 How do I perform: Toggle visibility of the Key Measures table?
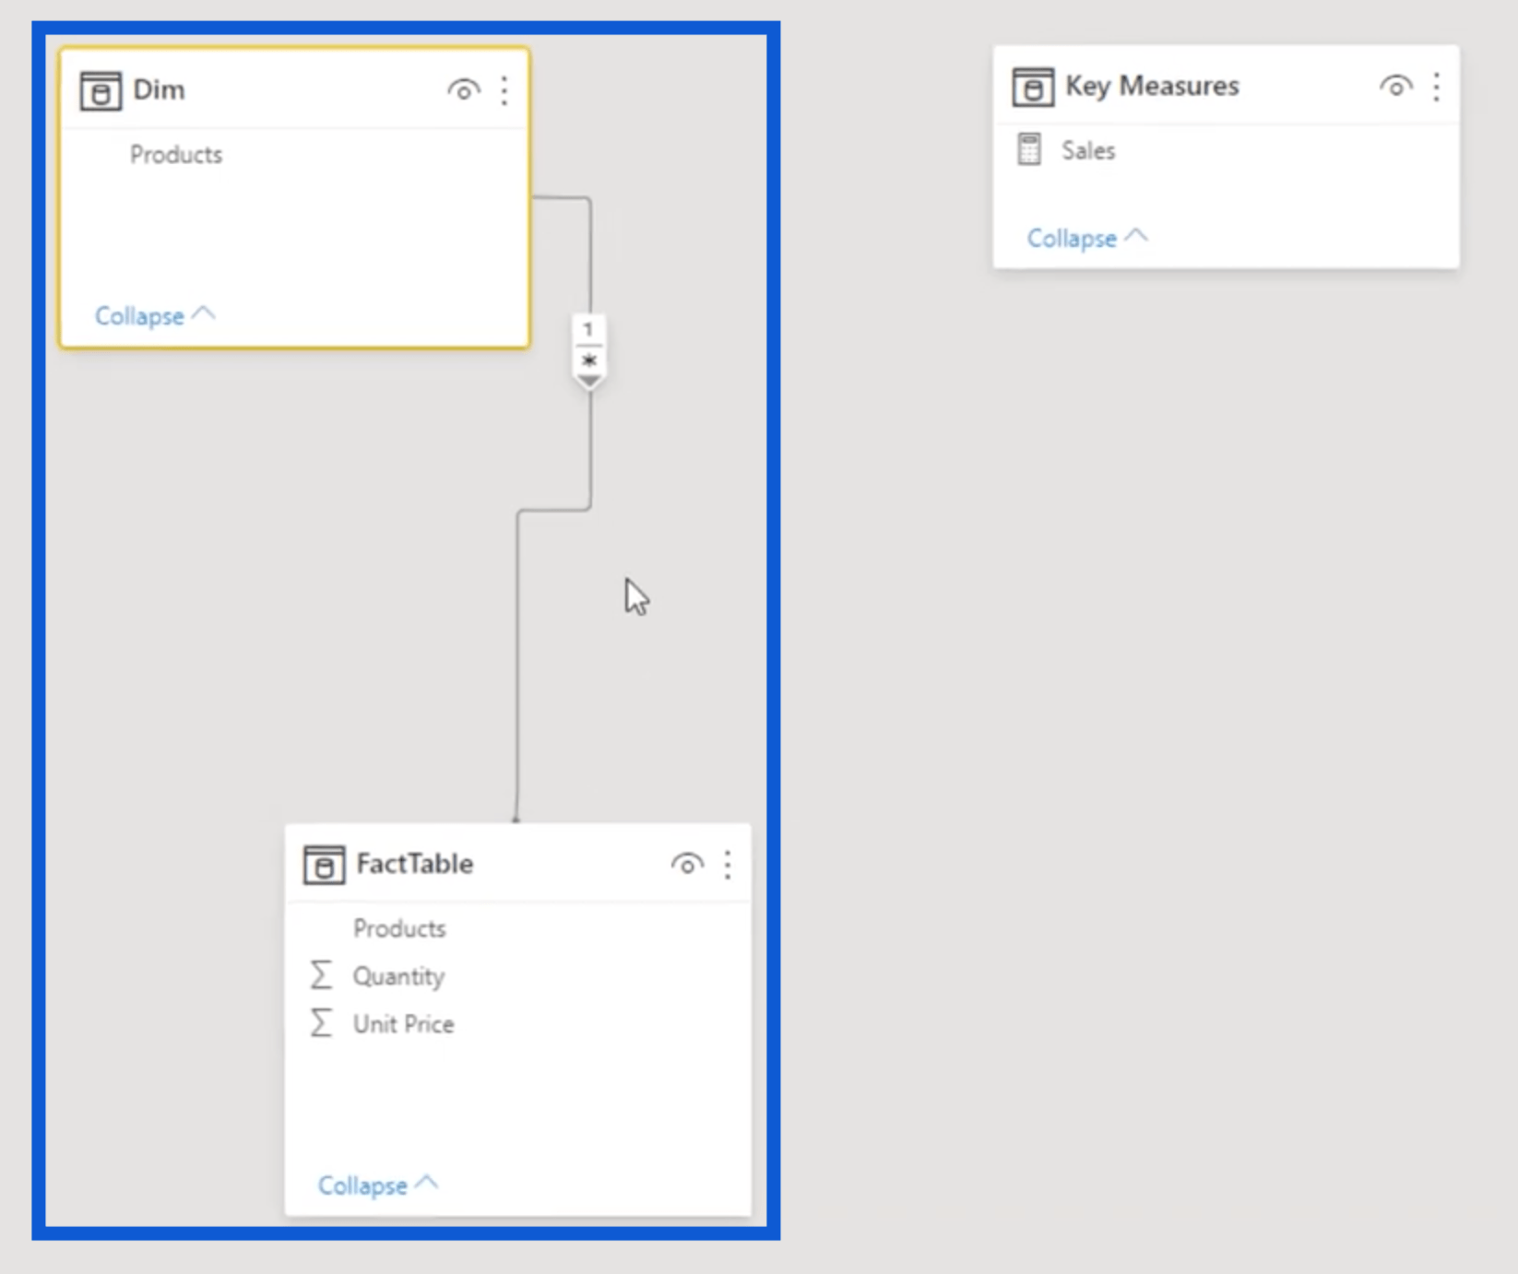click(x=1396, y=87)
